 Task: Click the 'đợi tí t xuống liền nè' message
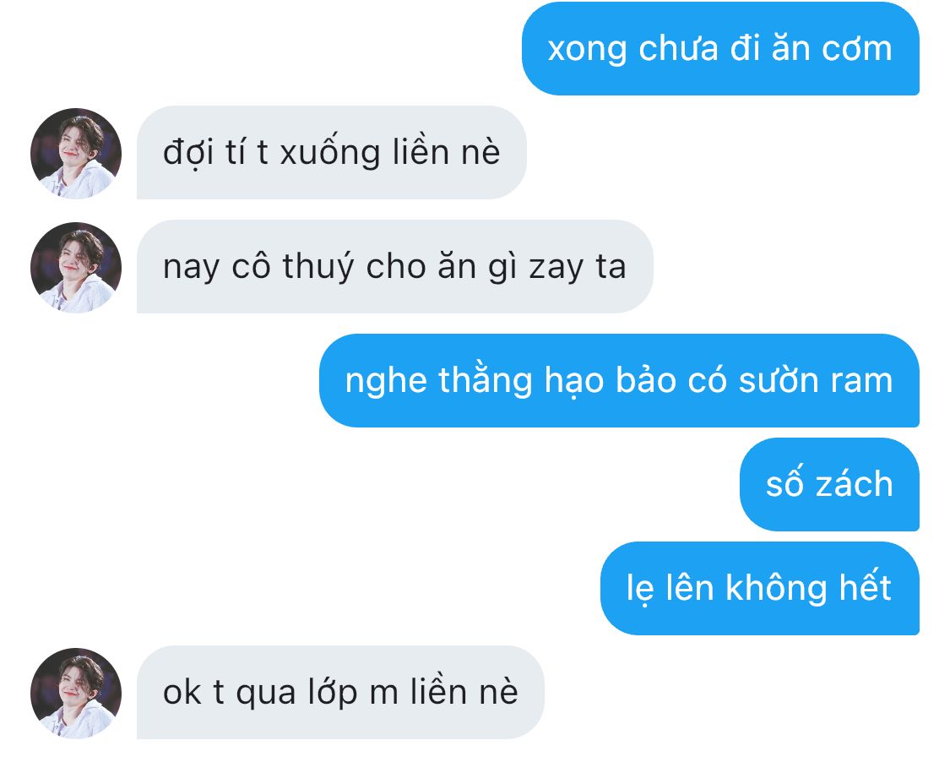point(331,152)
